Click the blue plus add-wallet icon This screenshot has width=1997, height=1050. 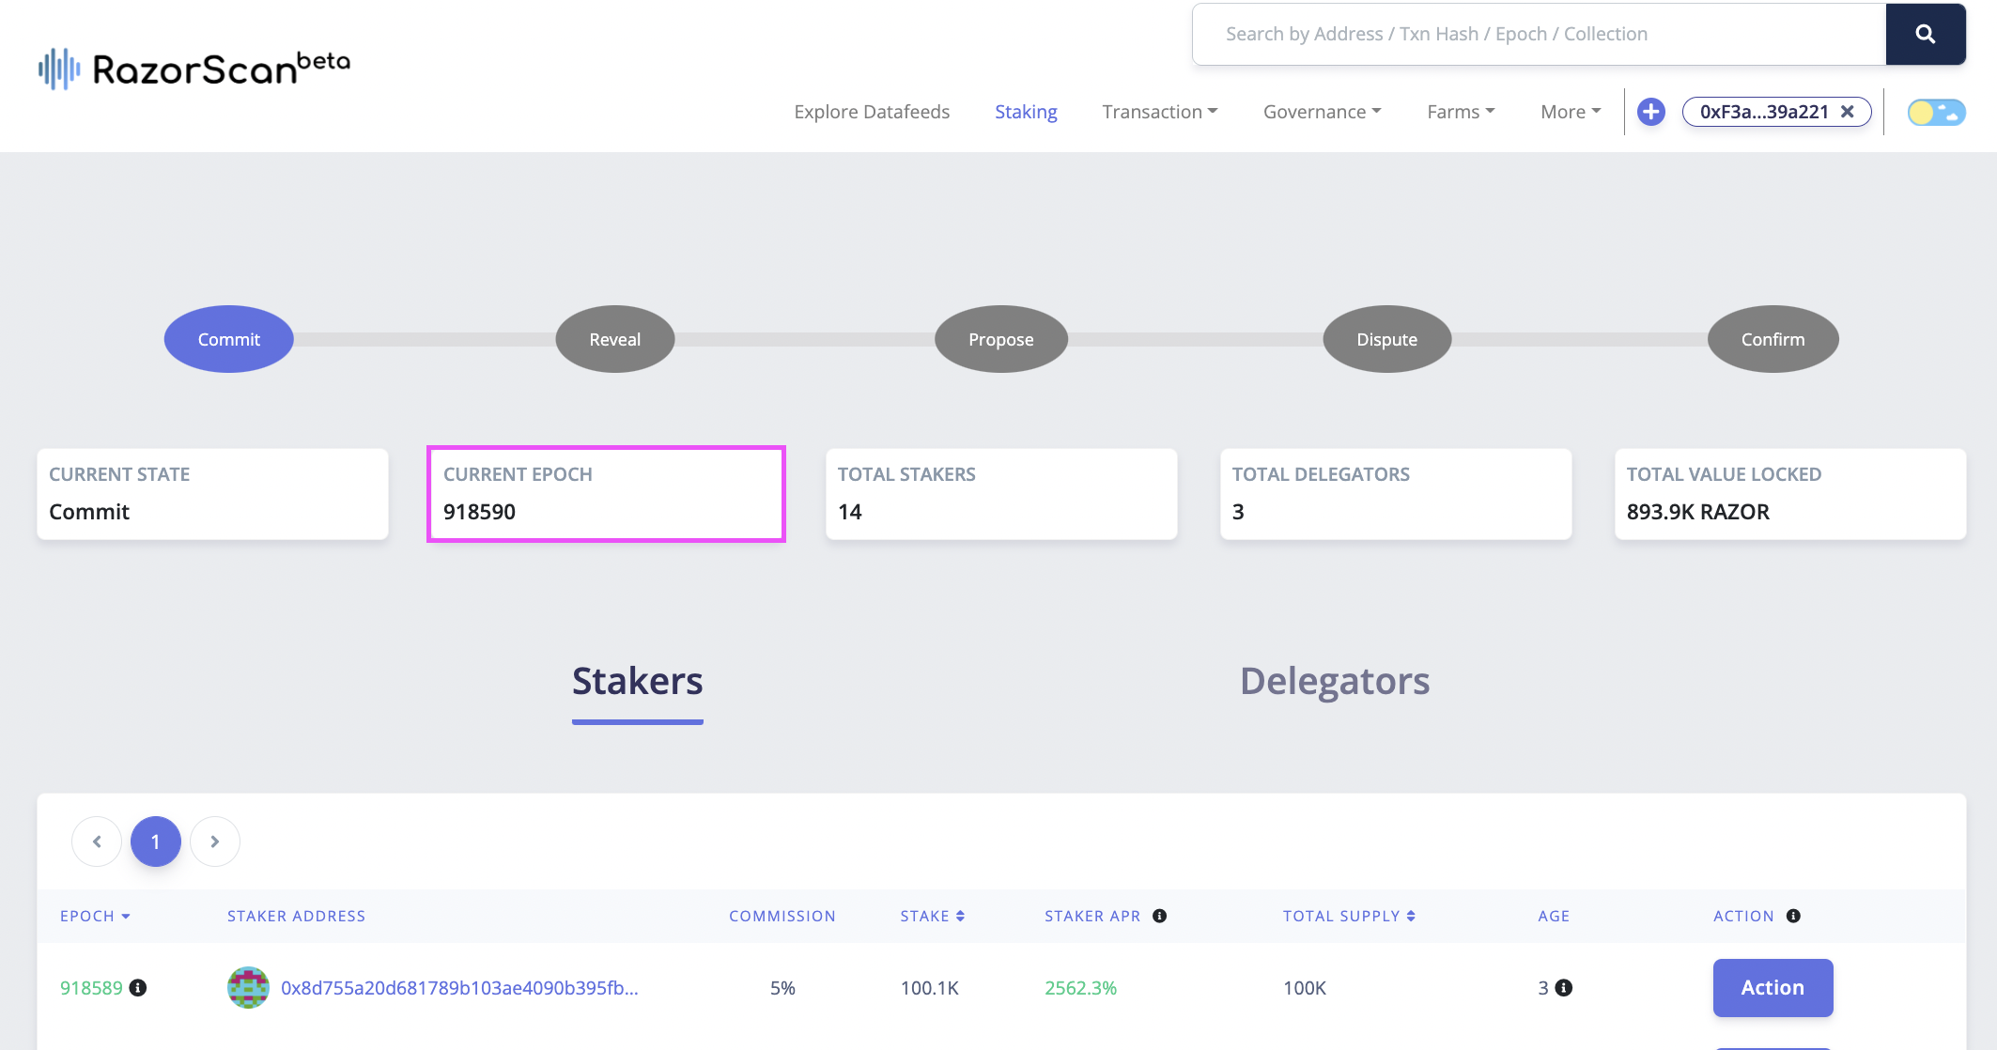click(1650, 112)
